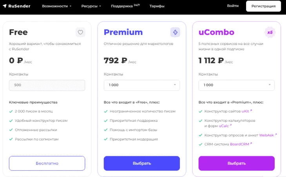Go to the Тарифы page
The image size is (286, 177).
tap(157, 6)
